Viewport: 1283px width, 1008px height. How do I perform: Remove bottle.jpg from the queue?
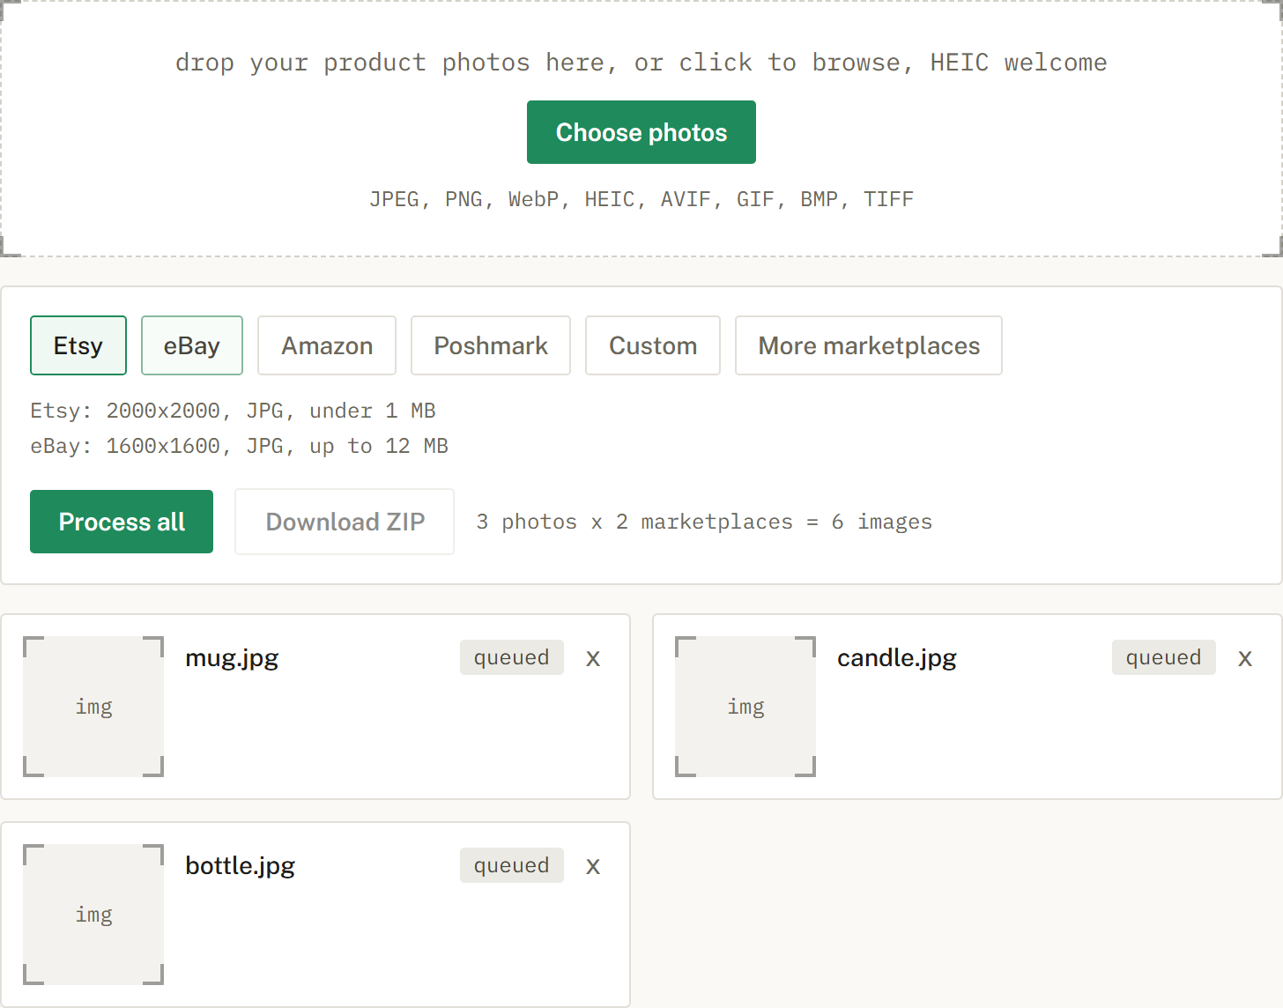coord(593,866)
